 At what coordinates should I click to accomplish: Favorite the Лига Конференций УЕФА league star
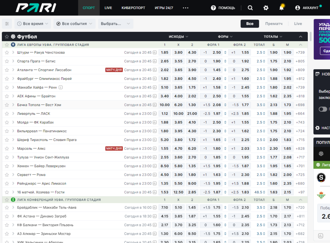coord(7,200)
